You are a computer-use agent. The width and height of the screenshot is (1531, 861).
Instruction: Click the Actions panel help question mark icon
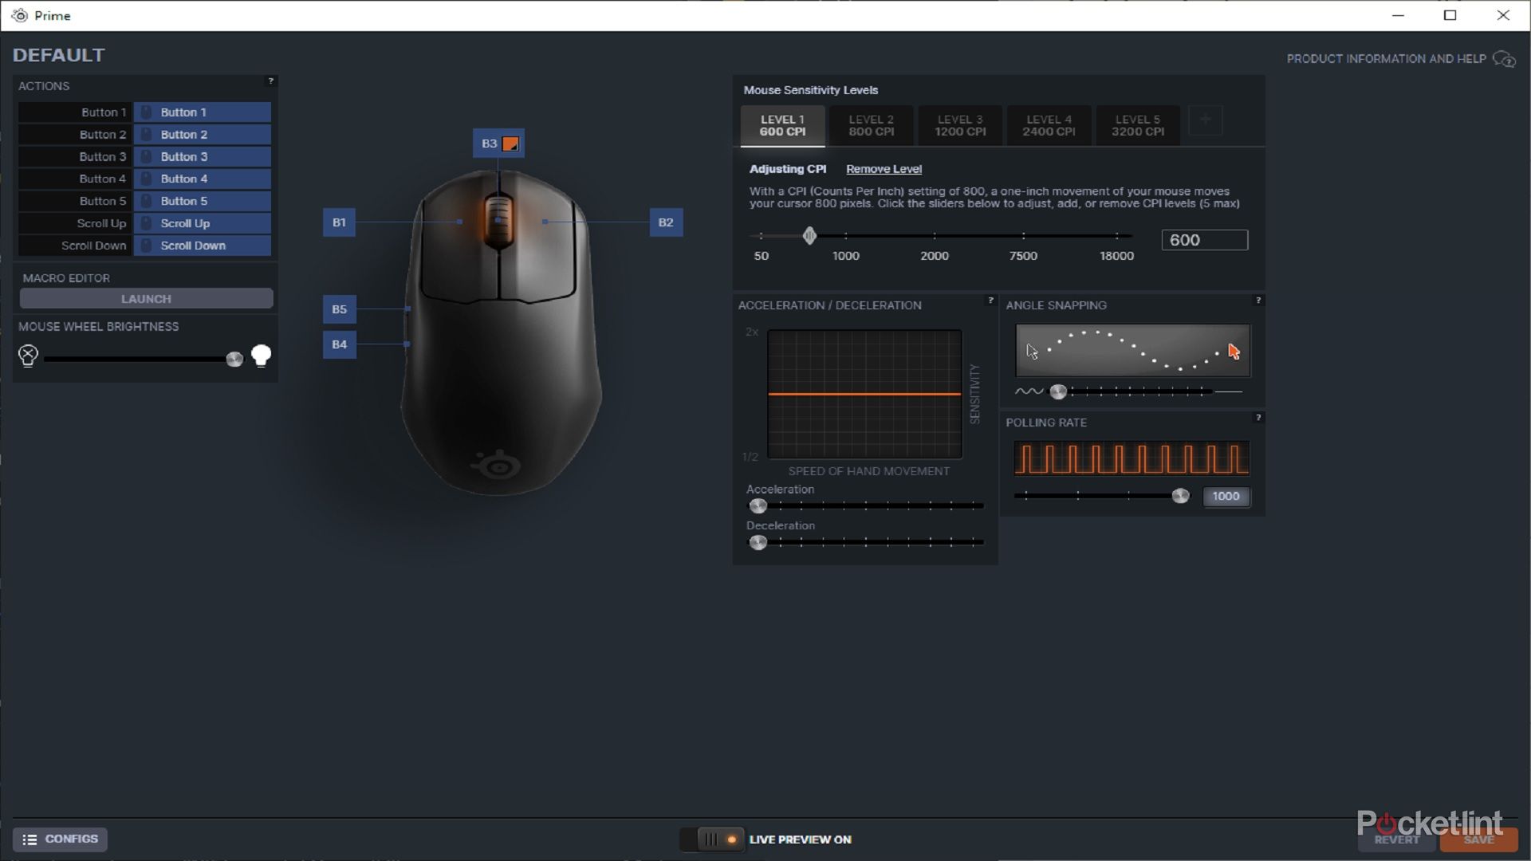click(x=270, y=81)
